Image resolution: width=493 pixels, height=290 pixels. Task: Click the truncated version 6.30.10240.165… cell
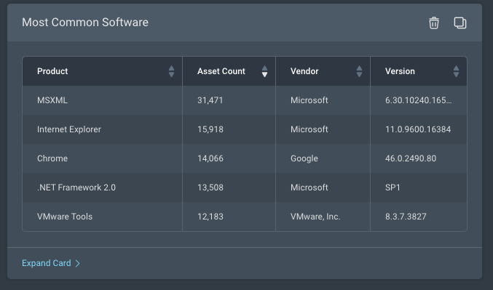(419, 100)
